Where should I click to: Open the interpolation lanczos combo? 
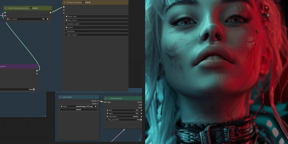(124, 117)
